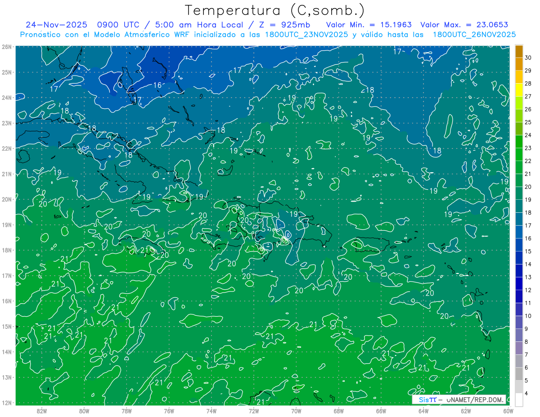The image size is (540, 417).
Task: Click the "20N" latitude axis label
Action: click(x=6, y=199)
